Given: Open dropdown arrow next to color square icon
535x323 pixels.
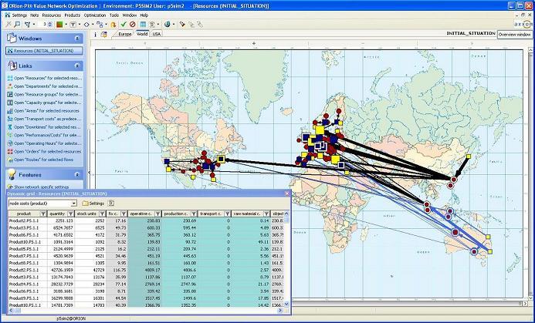Looking at the screenshot, I should tap(66, 25).
